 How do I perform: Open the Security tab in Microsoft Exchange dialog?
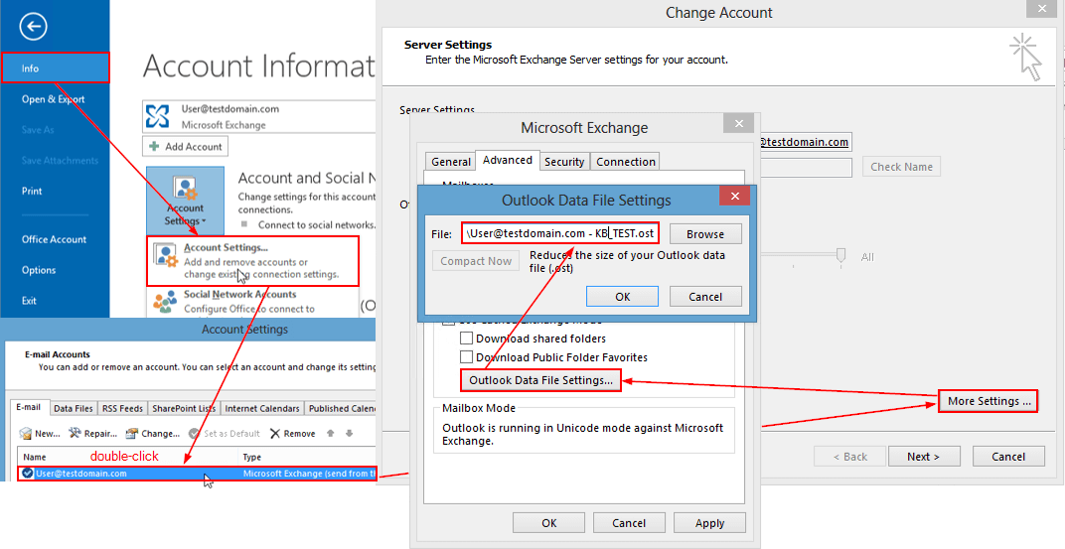(564, 162)
